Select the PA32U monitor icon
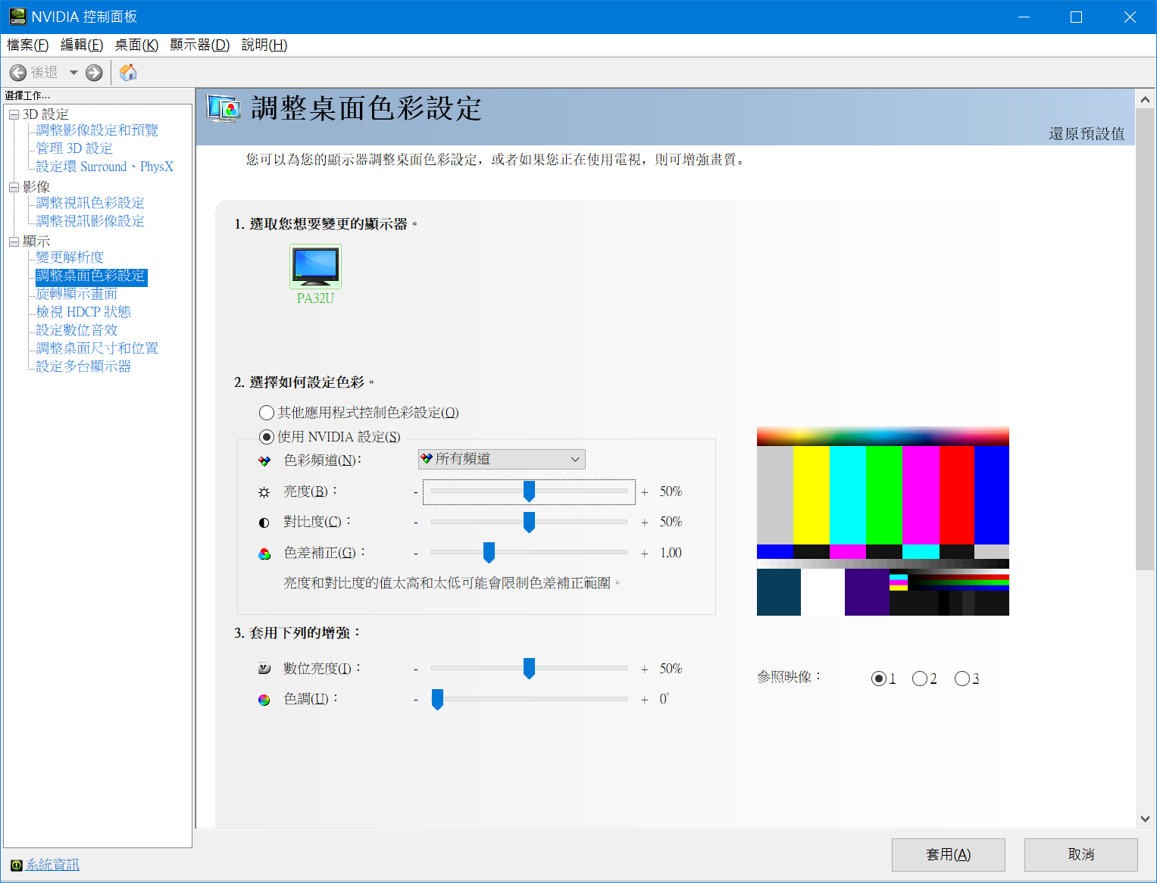The image size is (1157, 883). 315,267
